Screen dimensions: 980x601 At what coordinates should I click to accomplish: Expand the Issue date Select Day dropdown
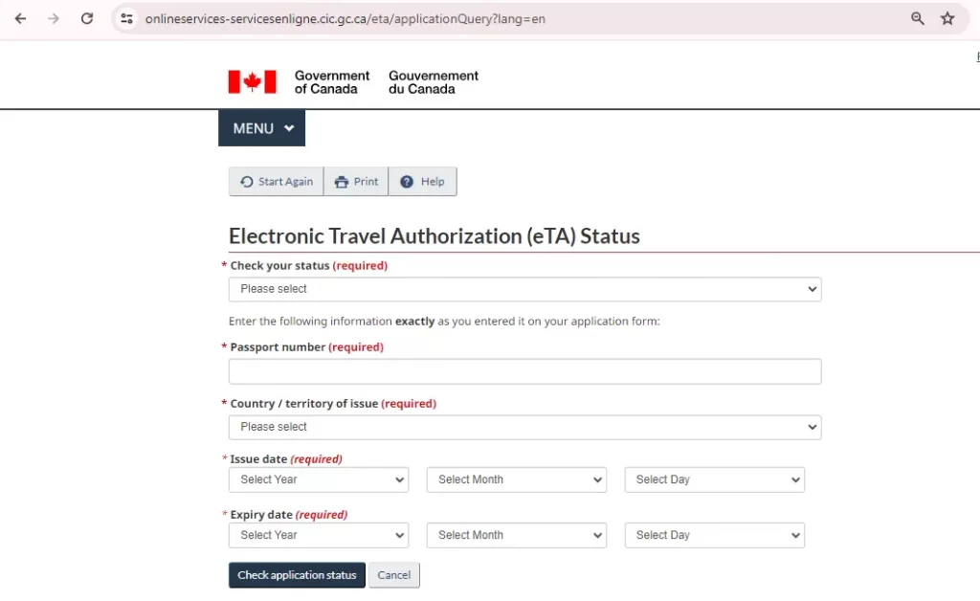(x=714, y=479)
